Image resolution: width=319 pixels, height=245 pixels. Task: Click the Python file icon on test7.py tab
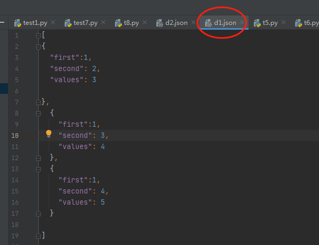tap(68, 23)
